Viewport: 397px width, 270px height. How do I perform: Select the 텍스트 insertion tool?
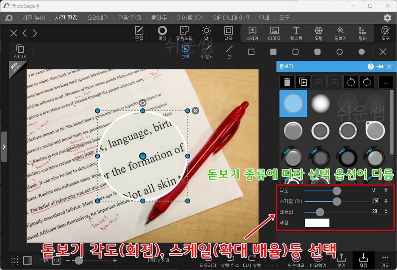tap(295, 33)
